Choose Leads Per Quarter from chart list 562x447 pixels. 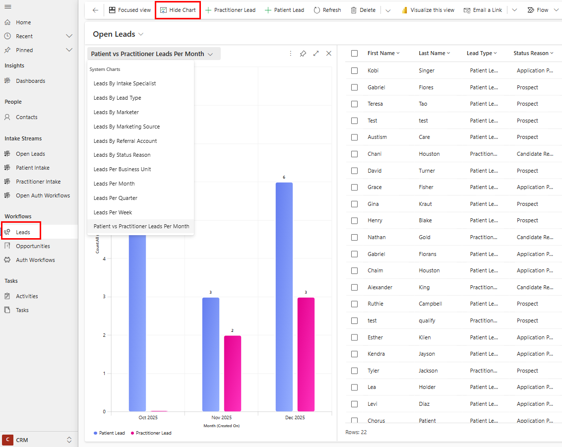point(115,198)
